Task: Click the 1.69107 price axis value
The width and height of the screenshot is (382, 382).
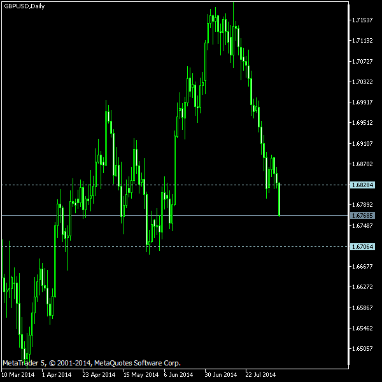Action: tap(362, 144)
